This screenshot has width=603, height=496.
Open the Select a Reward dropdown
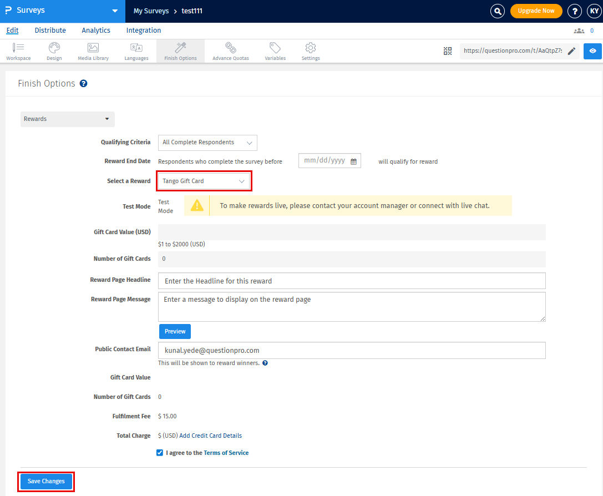tap(204, 181)
